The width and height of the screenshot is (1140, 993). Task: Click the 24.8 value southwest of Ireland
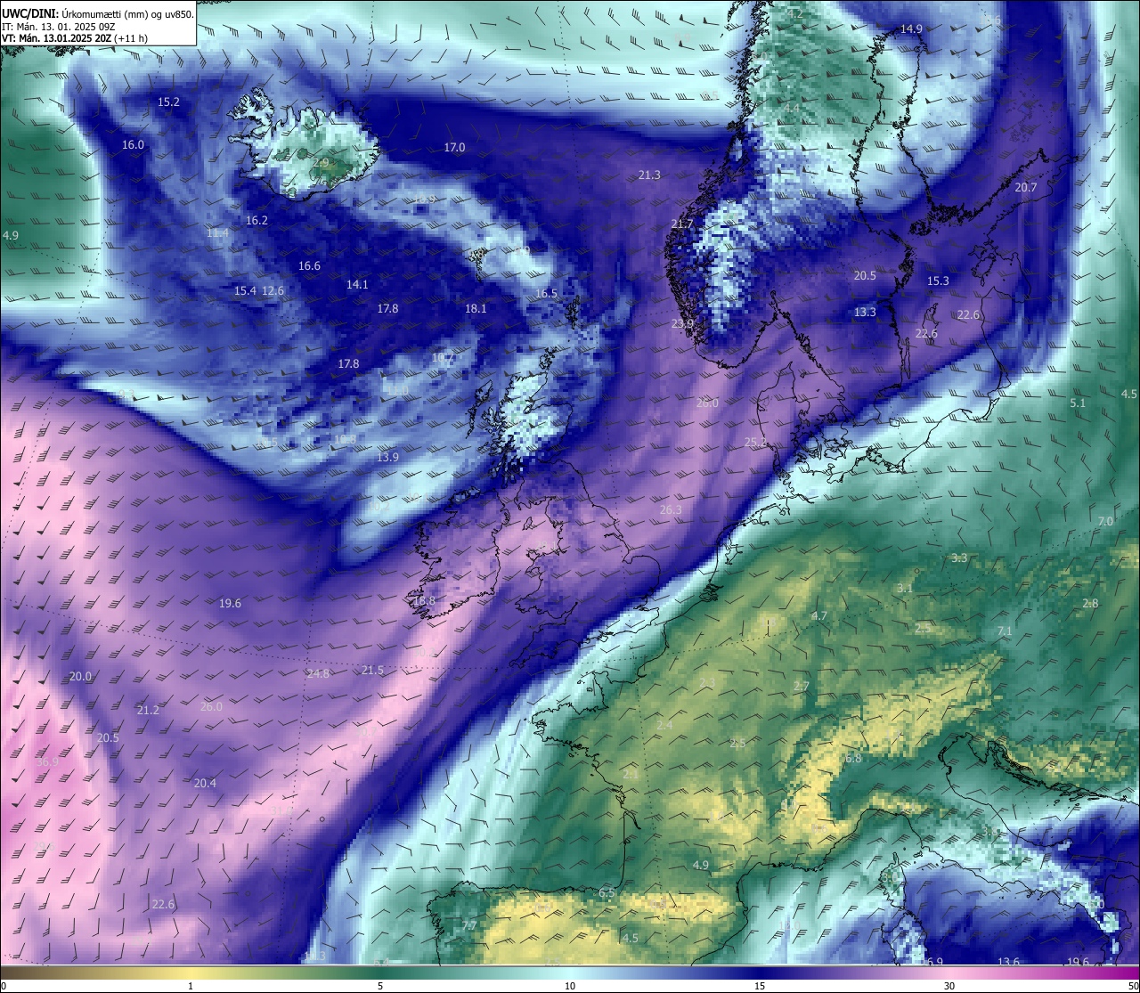[x=318, y=673]
